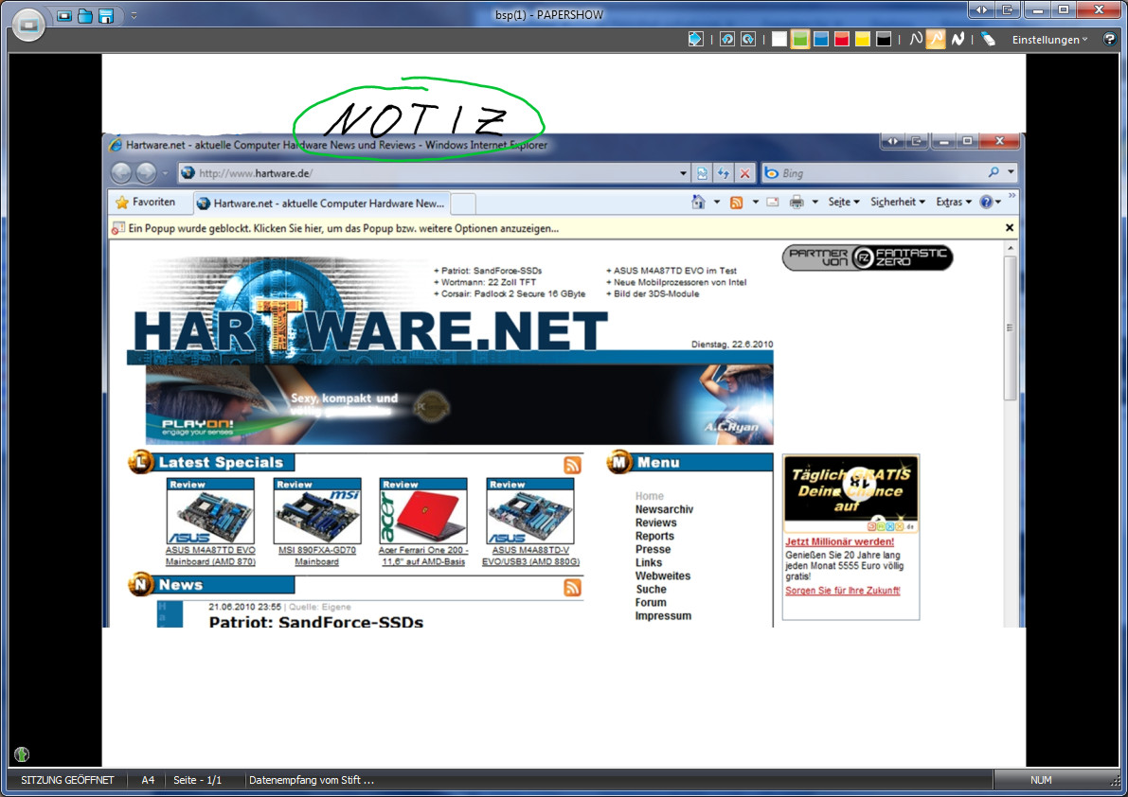The height and width of the screenshot is (797, 1128).
Task: Select the thick pen line width
Action: click(958, 39)
